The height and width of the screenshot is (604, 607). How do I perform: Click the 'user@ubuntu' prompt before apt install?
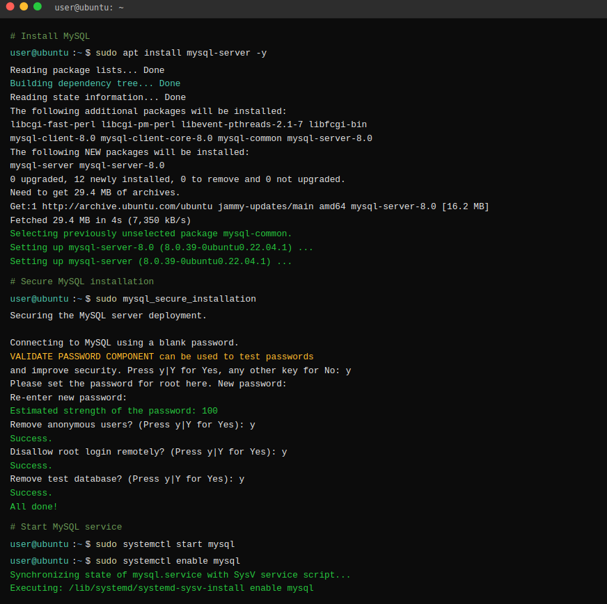point(39,53)
